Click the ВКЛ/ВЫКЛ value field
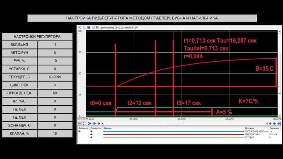 55,45
